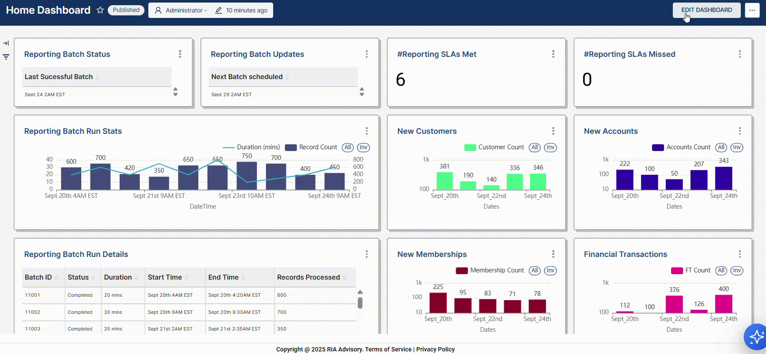The height and width of the screenshot is (354, 766).
Task: Select All legend in New Accounts chart
Action: pos(721,147)
